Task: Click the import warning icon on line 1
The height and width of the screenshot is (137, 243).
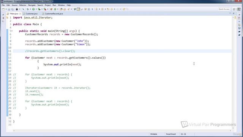Action: (7, 18)
